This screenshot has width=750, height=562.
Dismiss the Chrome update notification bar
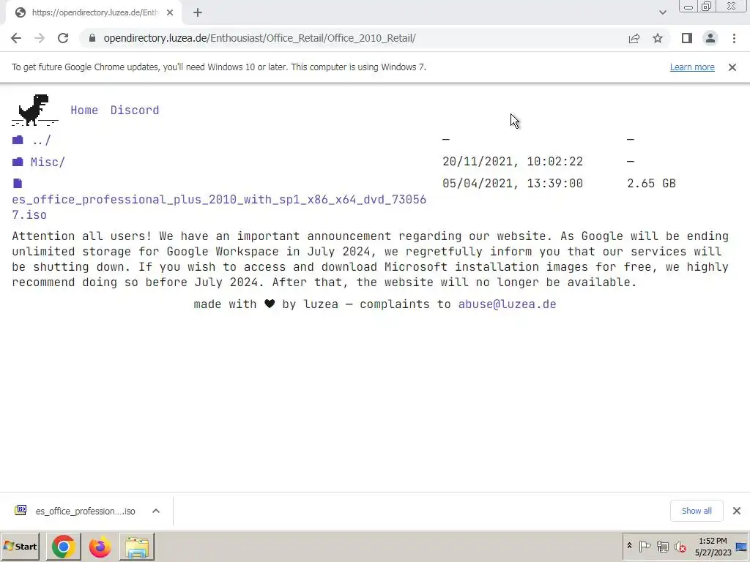tap(732, 67)
